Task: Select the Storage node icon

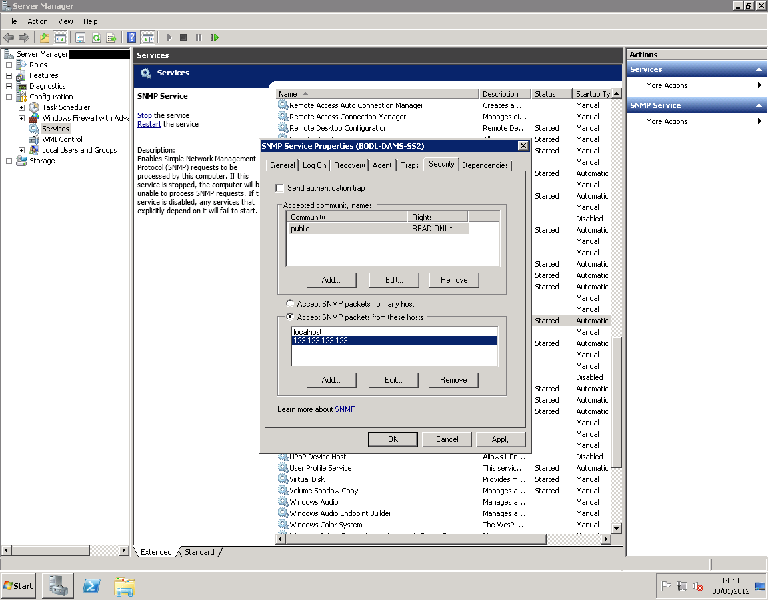Action: pyautogui.click(x=21, y=161)
